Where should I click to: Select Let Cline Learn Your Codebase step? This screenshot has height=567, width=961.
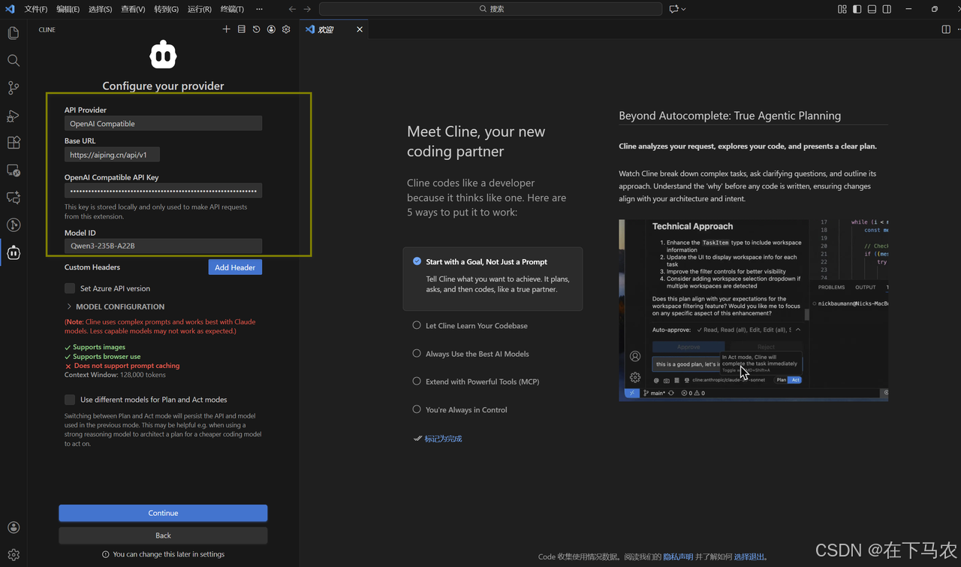click(x=476, y=326)
